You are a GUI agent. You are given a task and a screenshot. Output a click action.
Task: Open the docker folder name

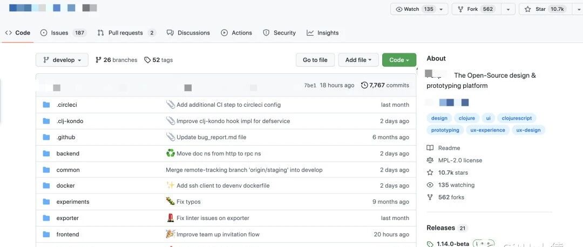[65, 186]
